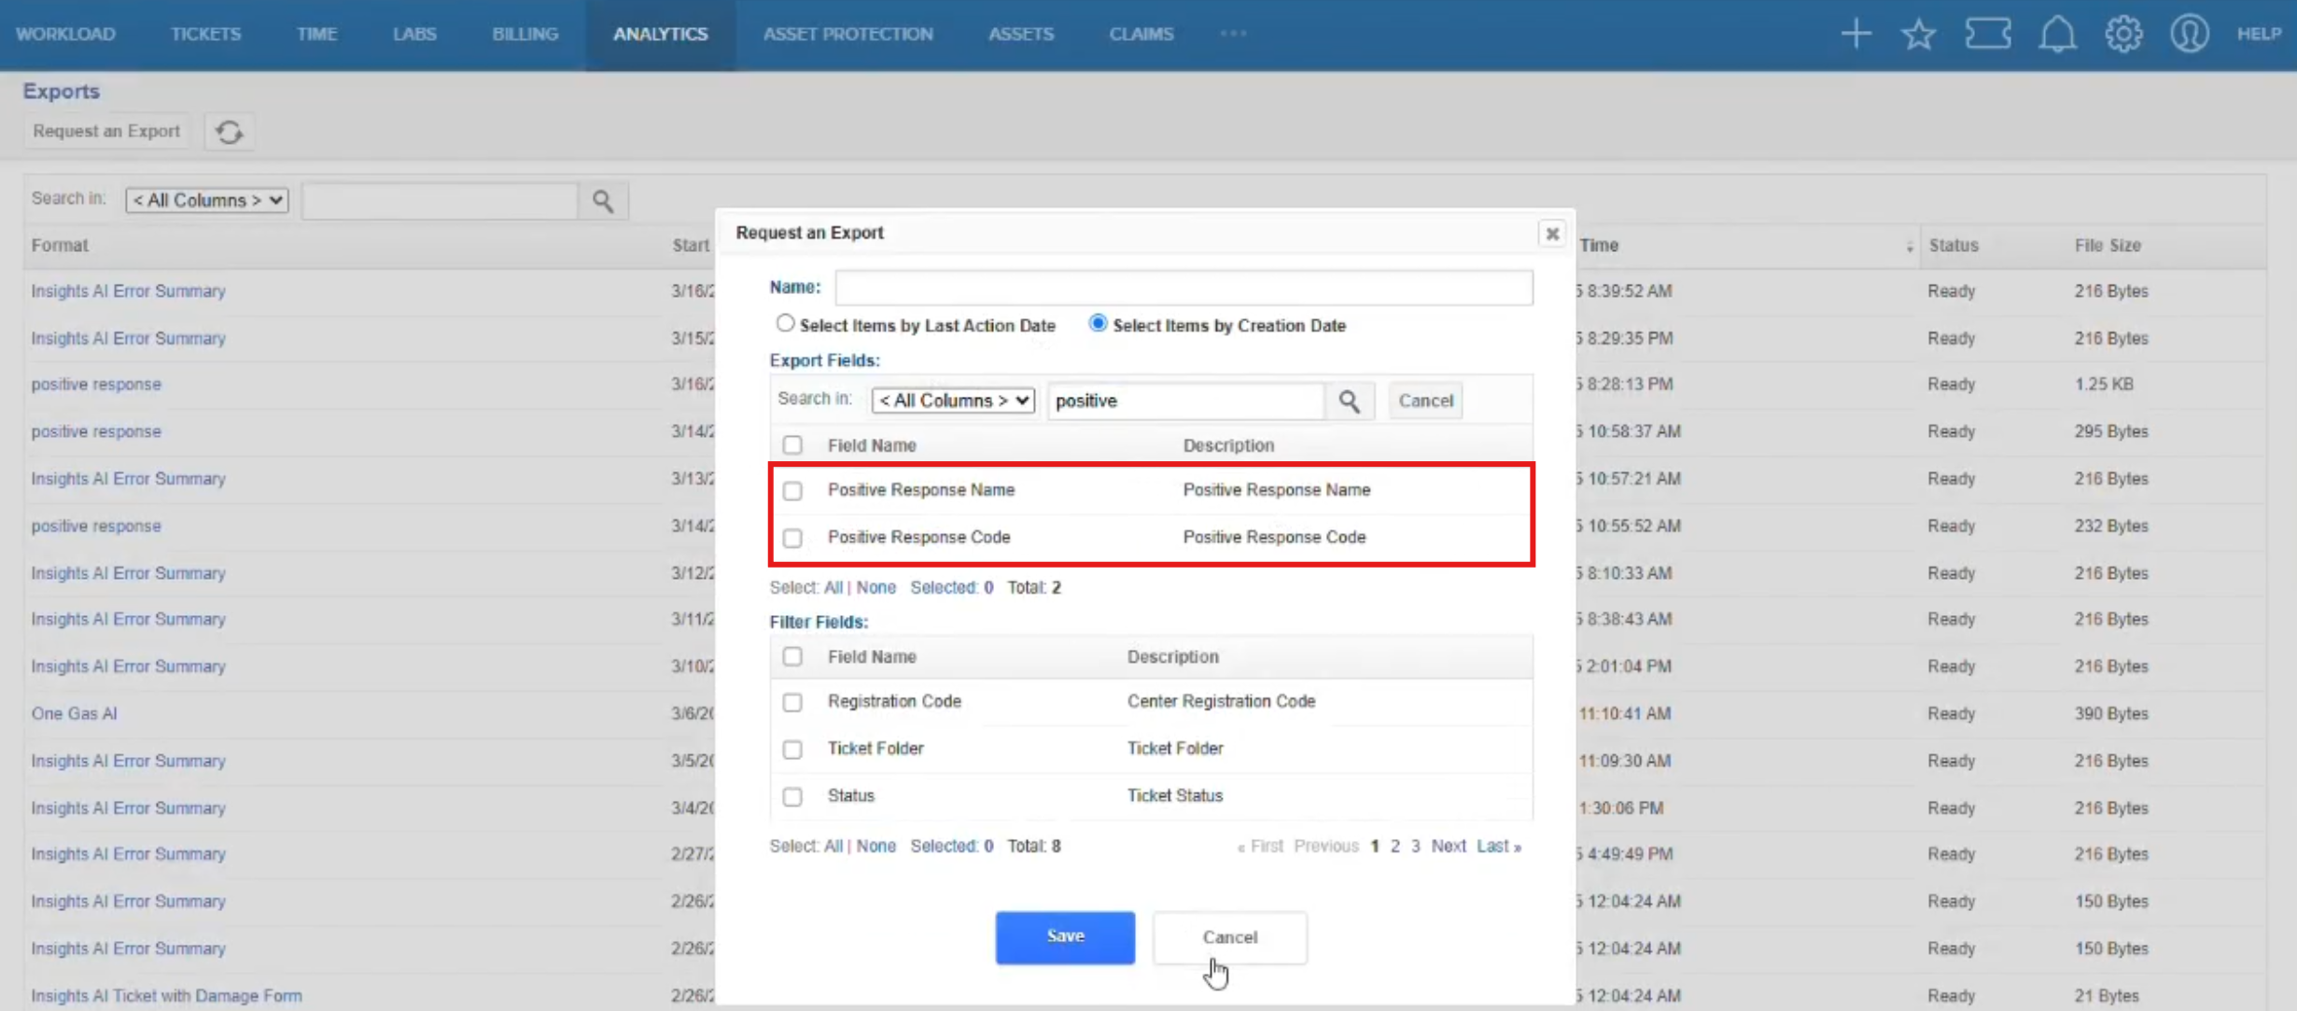
Task: Click the export Name input field
Action: coord(1183,288)
